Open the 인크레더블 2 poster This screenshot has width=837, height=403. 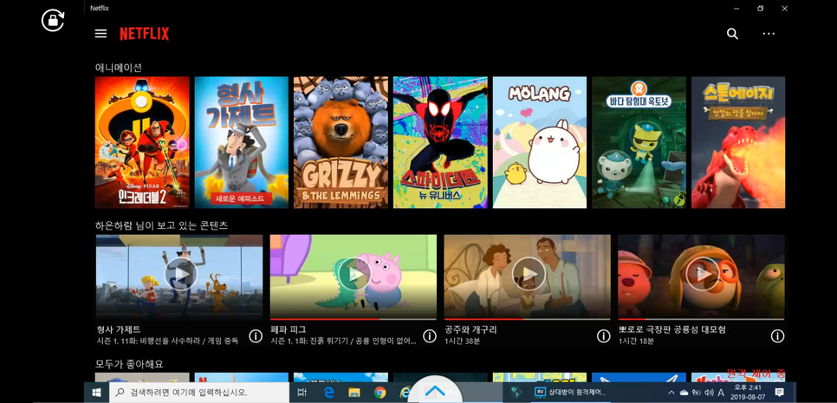[x=142, y=142]
